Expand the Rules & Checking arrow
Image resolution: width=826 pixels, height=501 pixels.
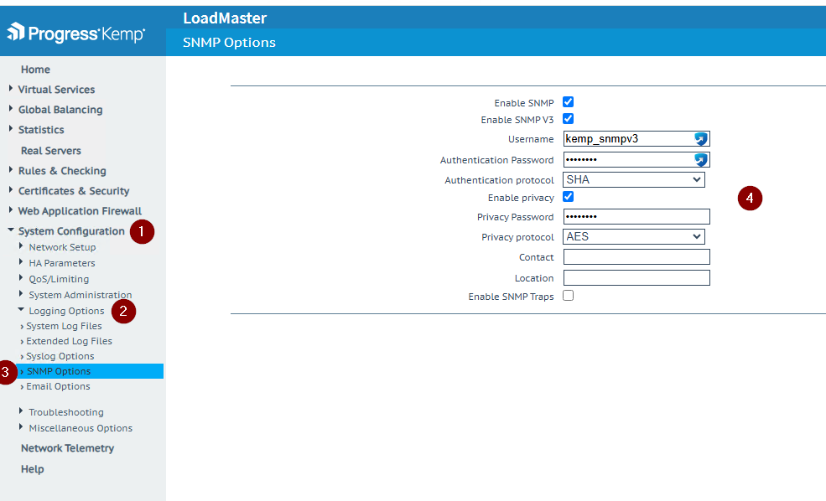(11, 169)
